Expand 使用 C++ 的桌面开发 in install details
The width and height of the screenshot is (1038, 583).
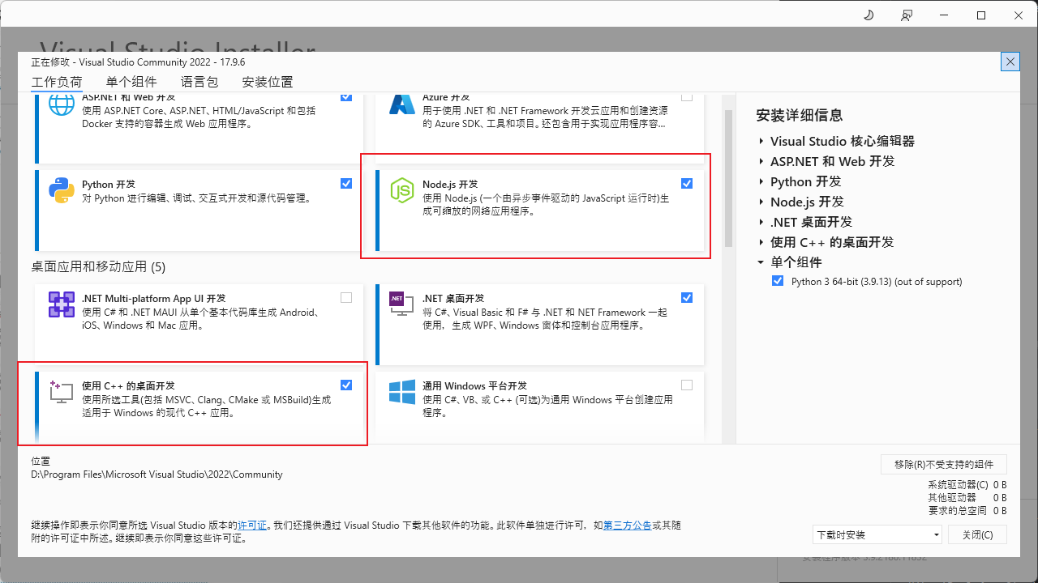[761, 242]
